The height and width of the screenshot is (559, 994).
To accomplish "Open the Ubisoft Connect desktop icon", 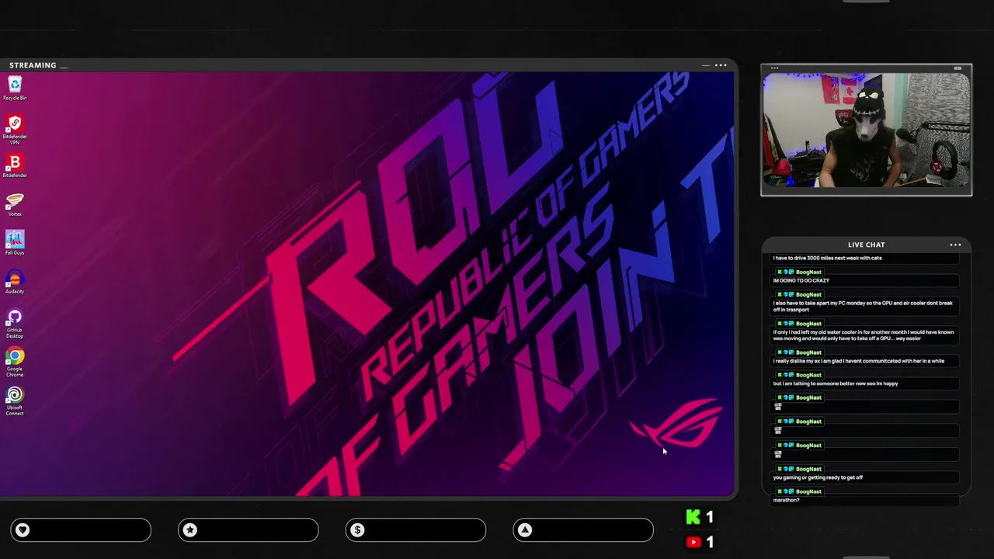I will (x=15, y=401).
